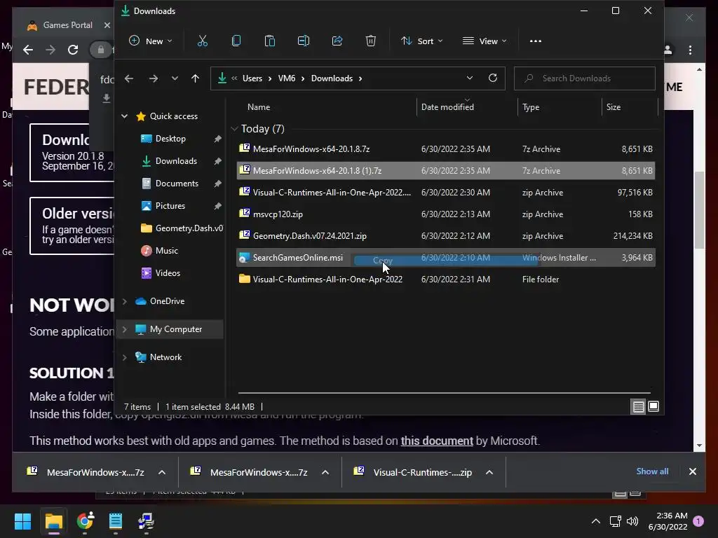718x538 pixels.
Task: Open options for first MesaForWindows download
Action: 162,472
